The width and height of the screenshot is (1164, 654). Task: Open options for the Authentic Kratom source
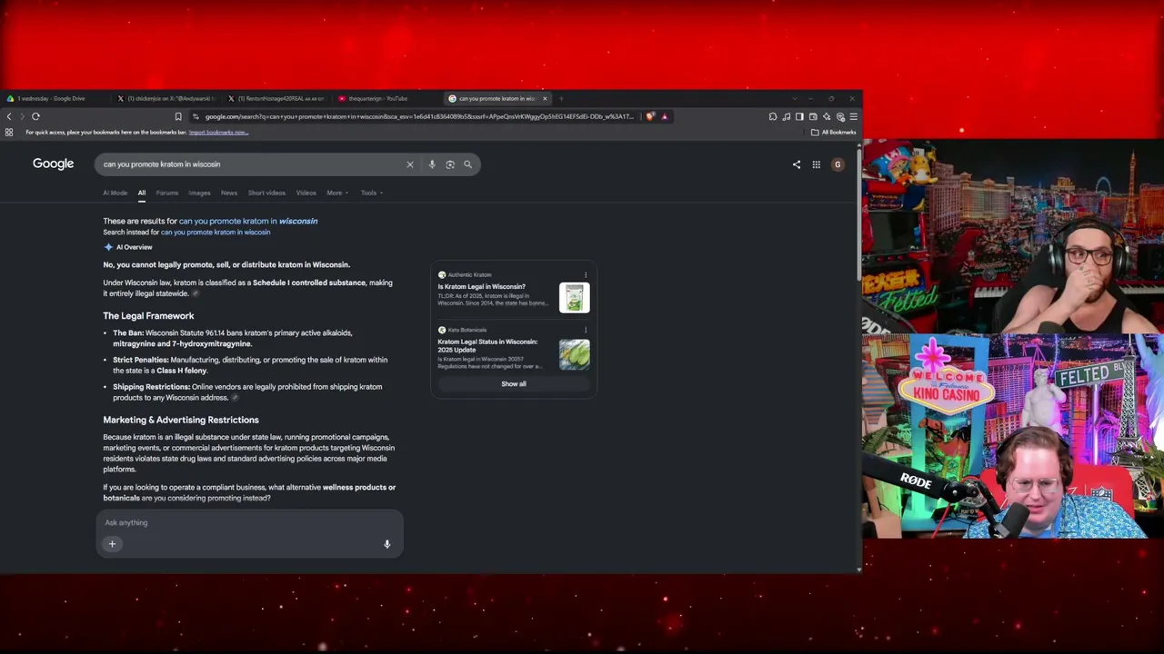586,274
